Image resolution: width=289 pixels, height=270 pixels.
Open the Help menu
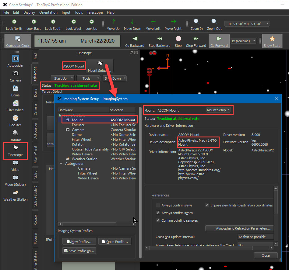pyautogui.click(x=111, y=12)
